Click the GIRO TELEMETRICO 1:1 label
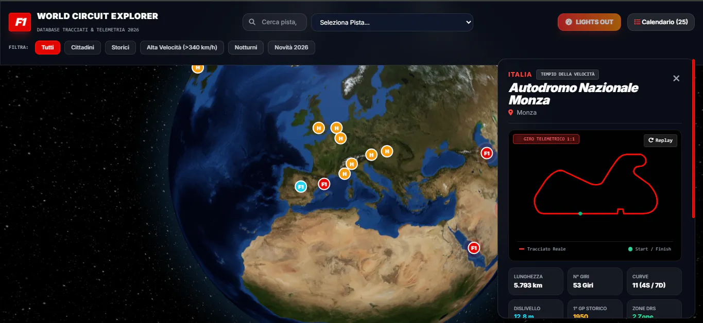This screenshot has height=323, width=703. 546,139
